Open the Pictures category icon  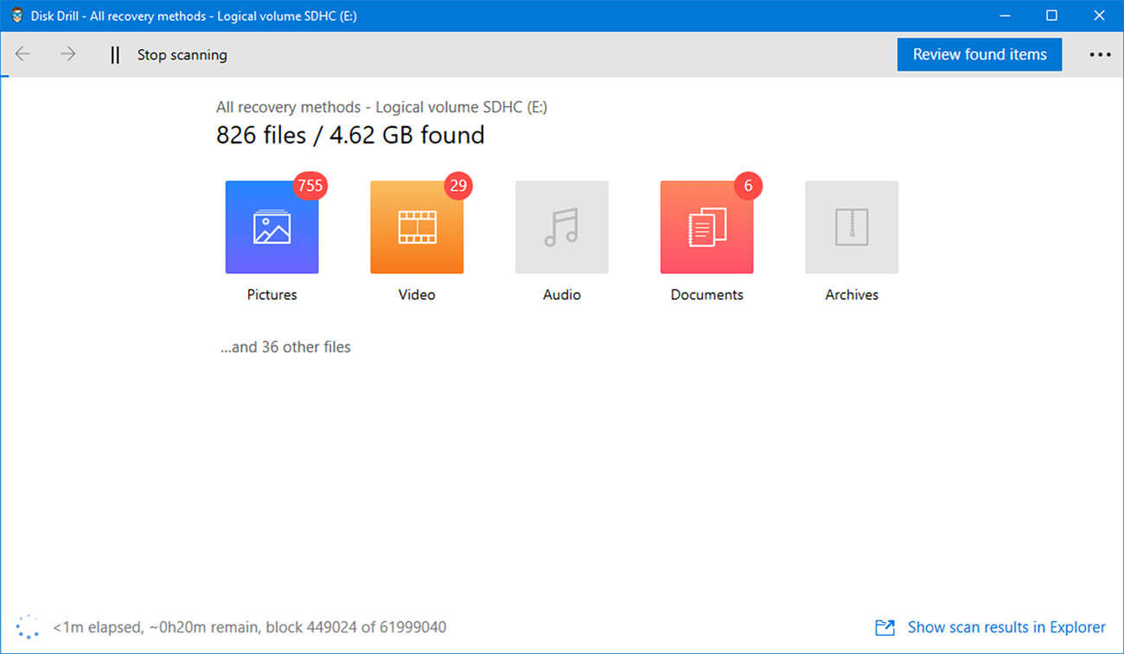271,226
